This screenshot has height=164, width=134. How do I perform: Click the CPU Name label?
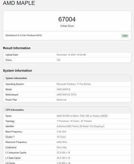coord(9,116)
